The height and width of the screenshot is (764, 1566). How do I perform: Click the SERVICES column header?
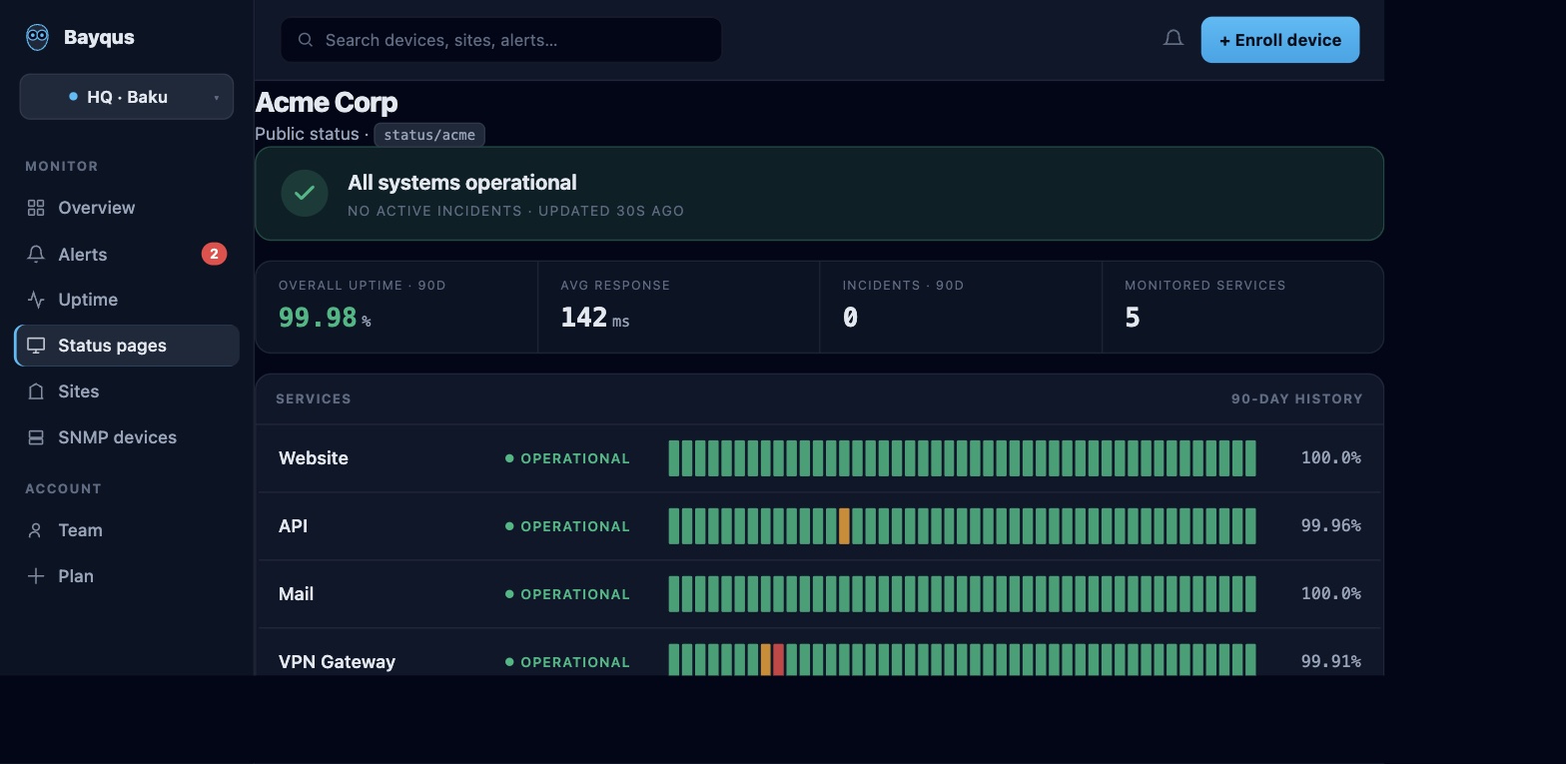314,398
